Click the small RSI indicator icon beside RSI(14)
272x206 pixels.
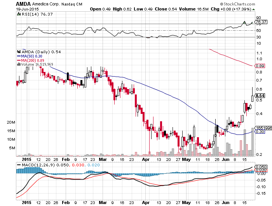19,14
